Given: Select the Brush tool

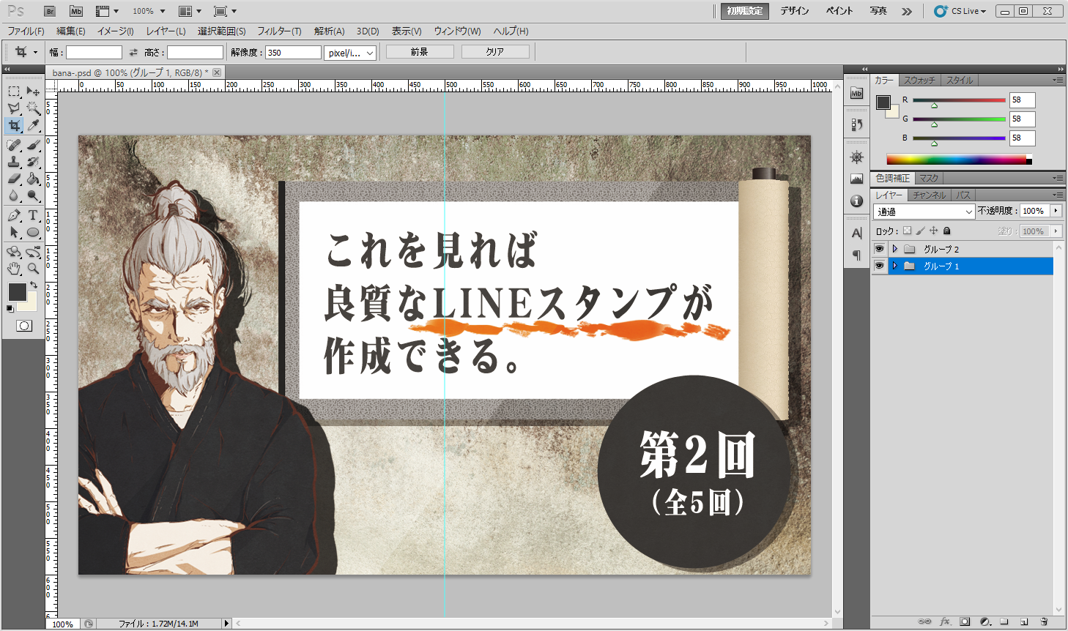Looking at the screenshot, I should 33,145.
